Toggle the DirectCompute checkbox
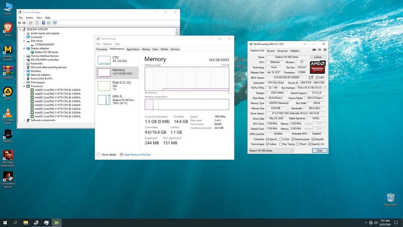This screenshot has height=227, width=403. click(x=293, y=139)
